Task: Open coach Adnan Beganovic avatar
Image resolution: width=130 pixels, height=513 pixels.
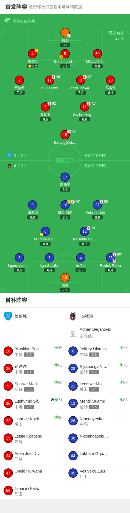Action: point(73,334)
